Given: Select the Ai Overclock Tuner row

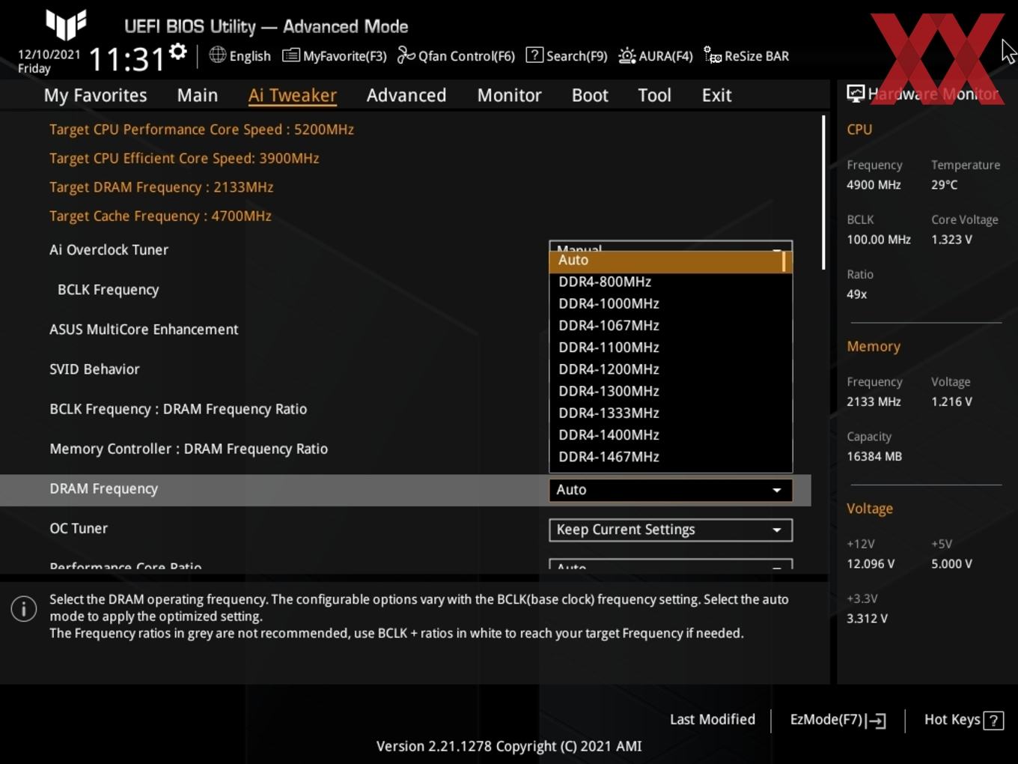Looking at the screenshot, I should tap(109, 250).
